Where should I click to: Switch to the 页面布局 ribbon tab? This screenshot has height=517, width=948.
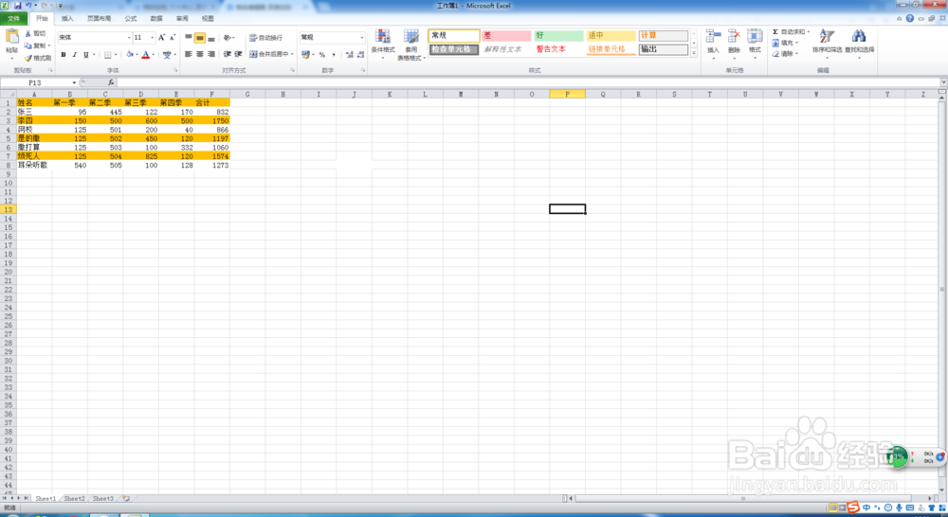coord(100,19)
